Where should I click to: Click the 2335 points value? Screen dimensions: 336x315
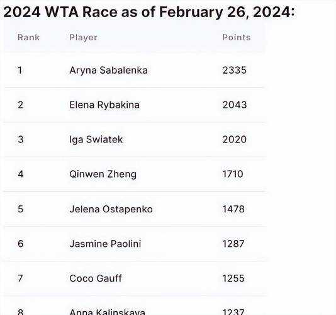click(235, 71)
